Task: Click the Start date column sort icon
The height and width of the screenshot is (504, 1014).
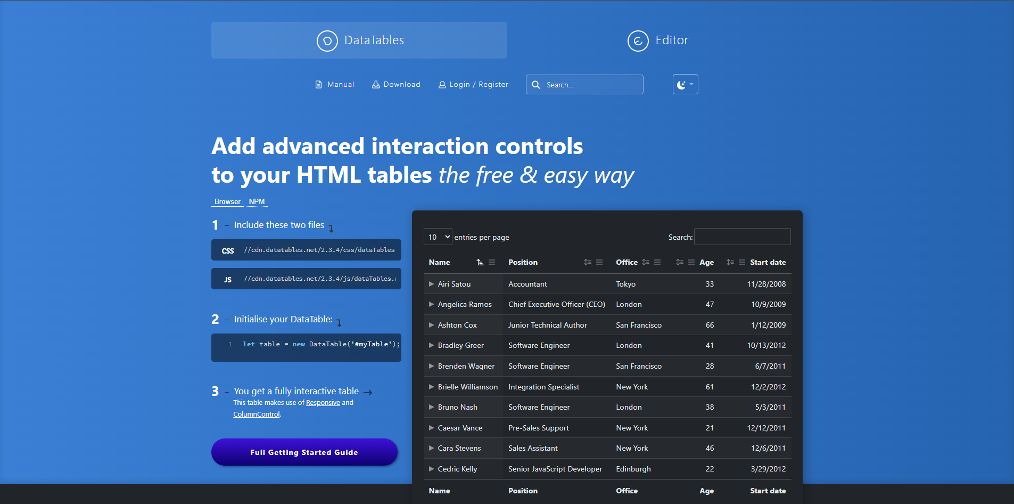Action: (730, 262)
